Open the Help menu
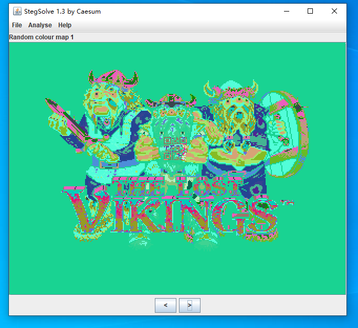Screen dimensions: 358x328 65,25
